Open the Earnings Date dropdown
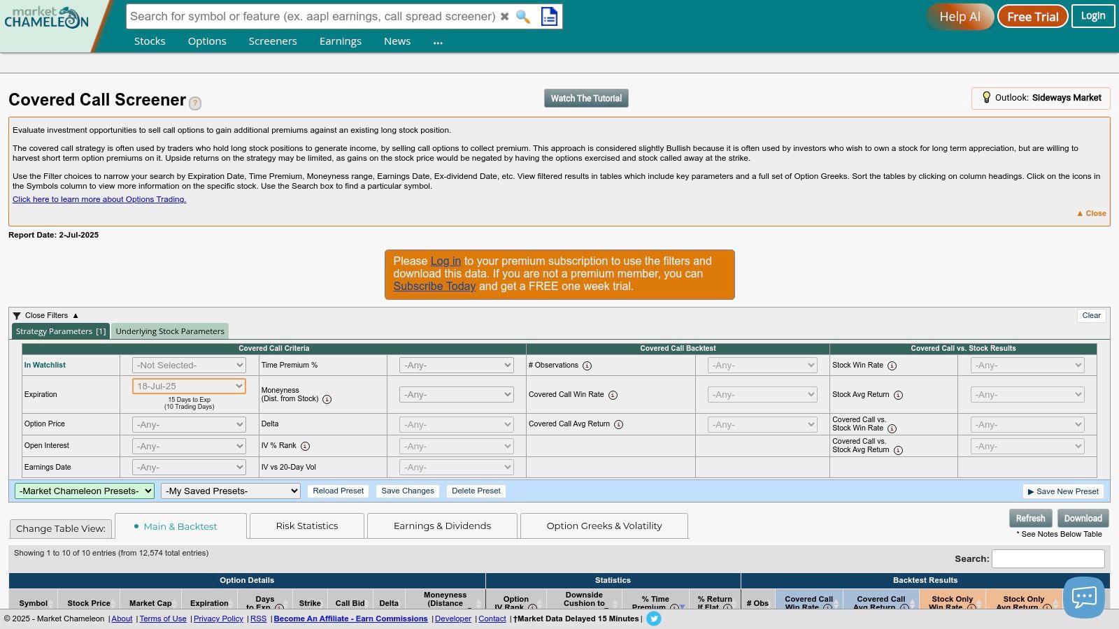Viewport: 1119px width, 629px height. point(189,467)
